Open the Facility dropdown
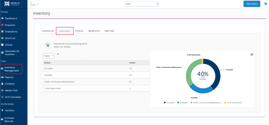The width and height of the screenshot is (269, 125). coord(49,56)
